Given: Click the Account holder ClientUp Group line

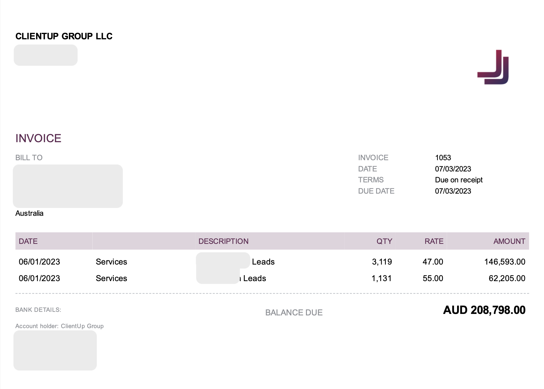Looking at the screenshot, I should pyautogui.click(x=59, y=326).
